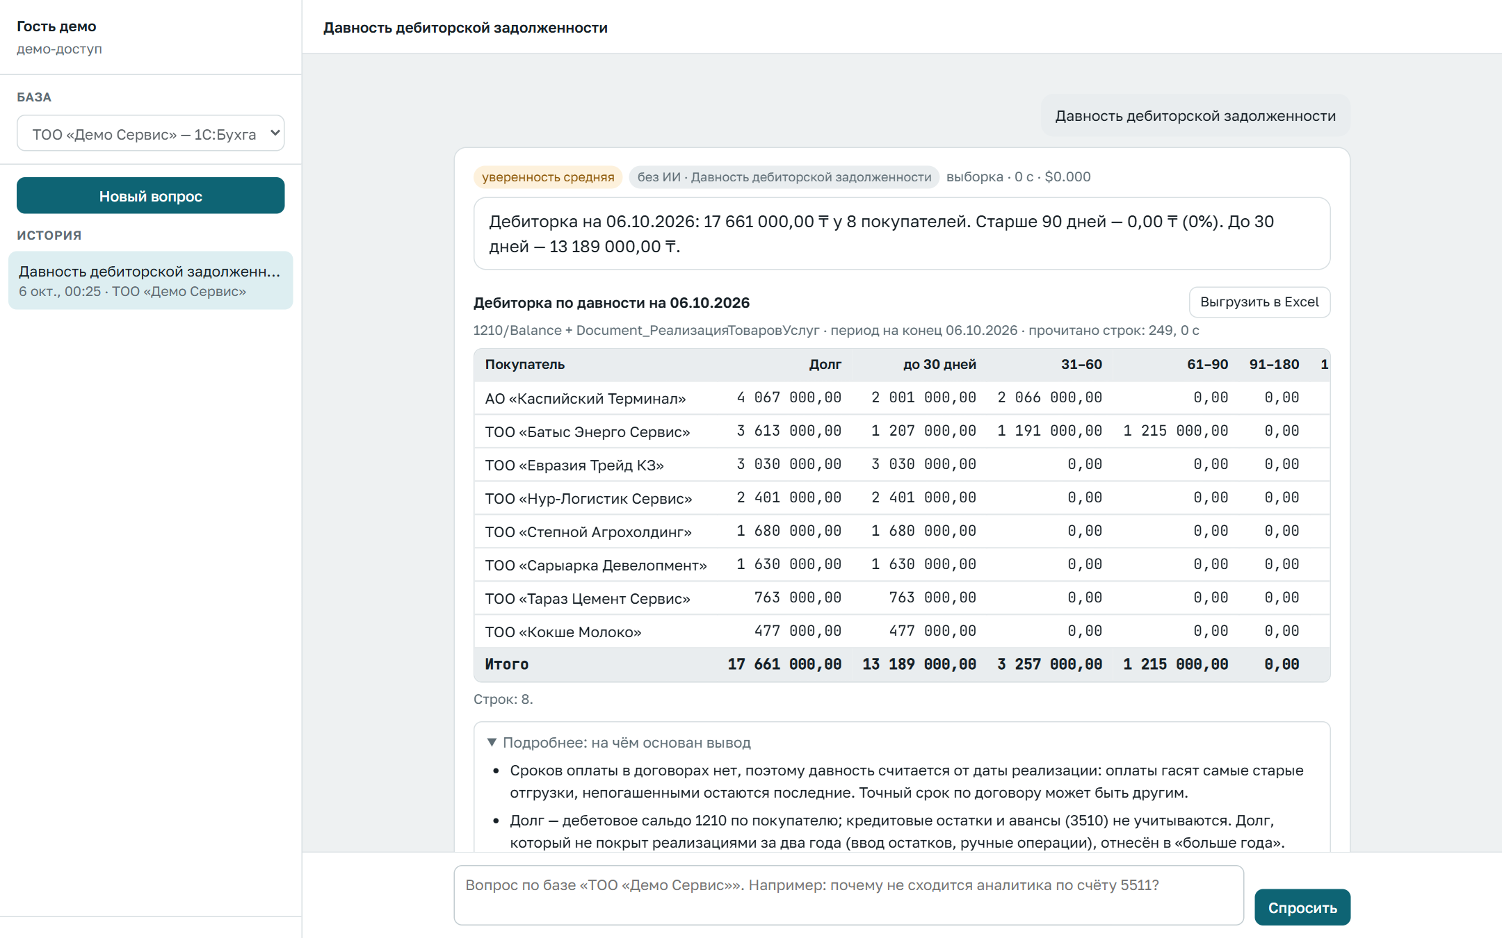The width and height of the screenshot is (1502, 938).
Task: Click the до 30 дней column header
Action: (x=939, y=364)
